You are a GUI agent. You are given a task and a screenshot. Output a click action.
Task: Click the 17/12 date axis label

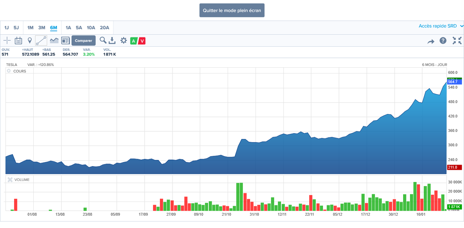tap(365, 214)
